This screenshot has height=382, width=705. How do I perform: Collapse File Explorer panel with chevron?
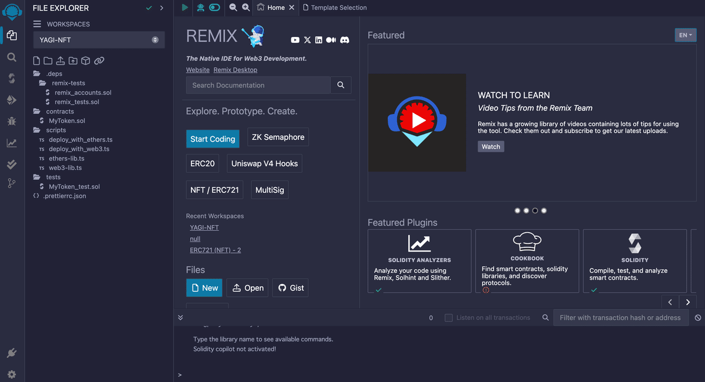162,8
